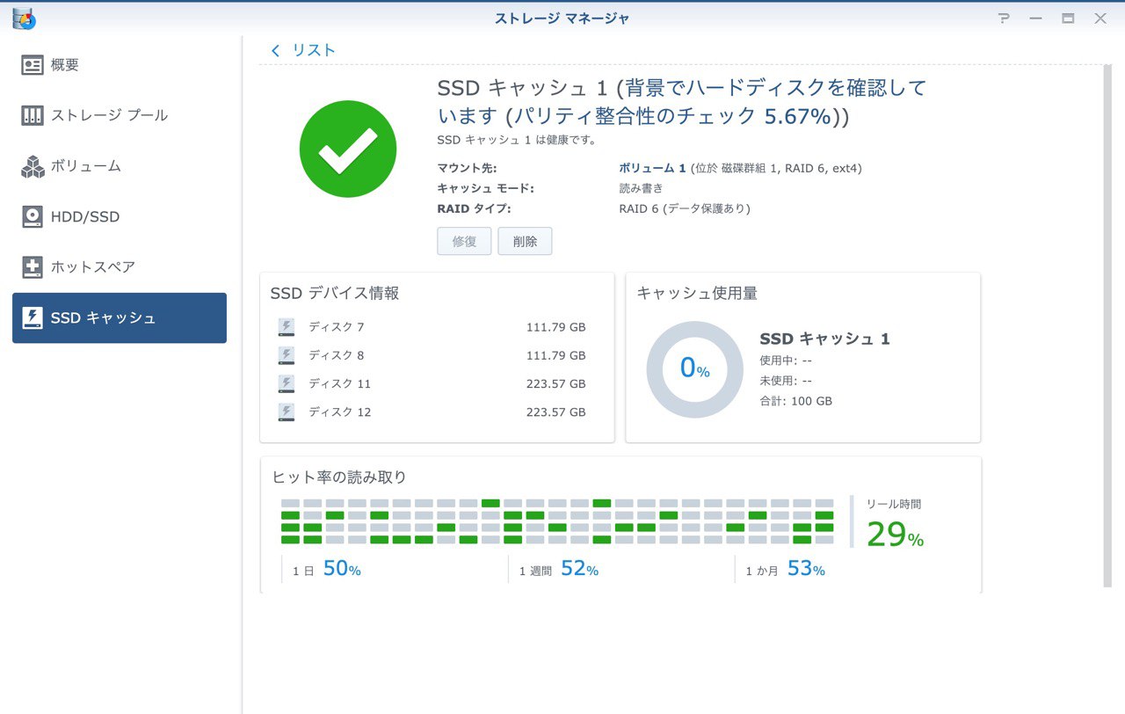
Task: Click the storage pool icon in sidebar
Action: point(33,115)
